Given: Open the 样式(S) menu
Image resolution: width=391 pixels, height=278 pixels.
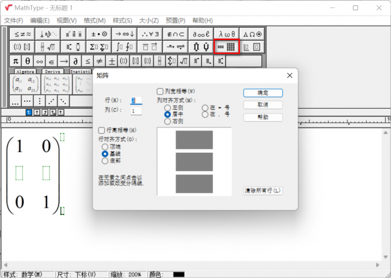Looking at the screenshot, I should [x=122, y=21].
